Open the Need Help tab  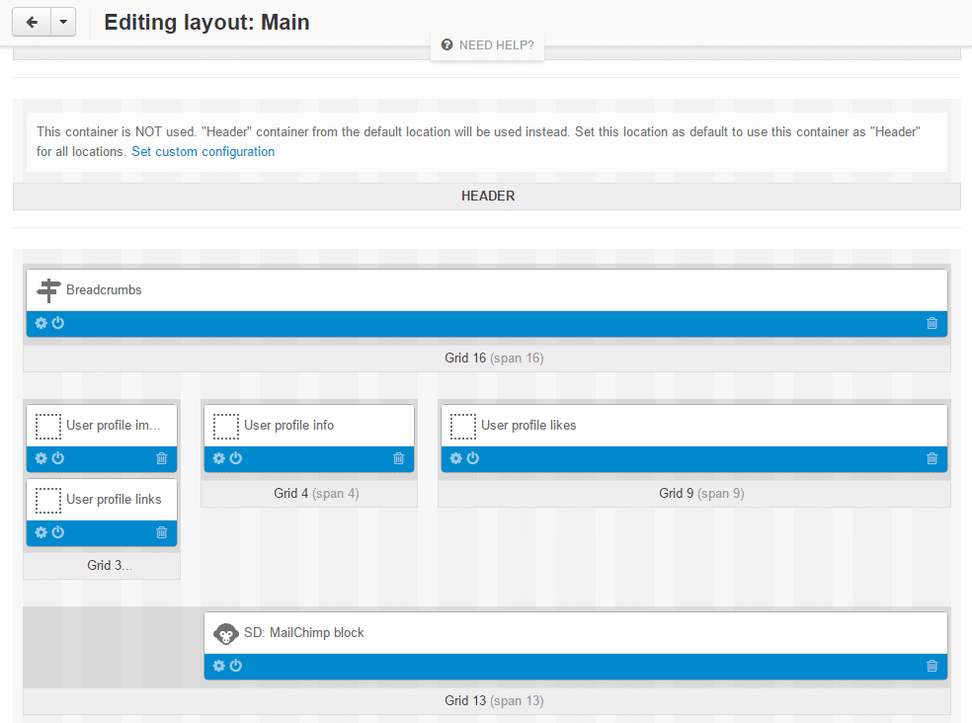tap(487, 45)
